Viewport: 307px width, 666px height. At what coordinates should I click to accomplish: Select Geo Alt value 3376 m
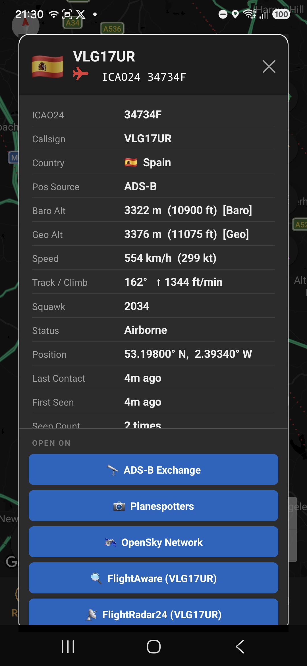click(x=143, y=234)
